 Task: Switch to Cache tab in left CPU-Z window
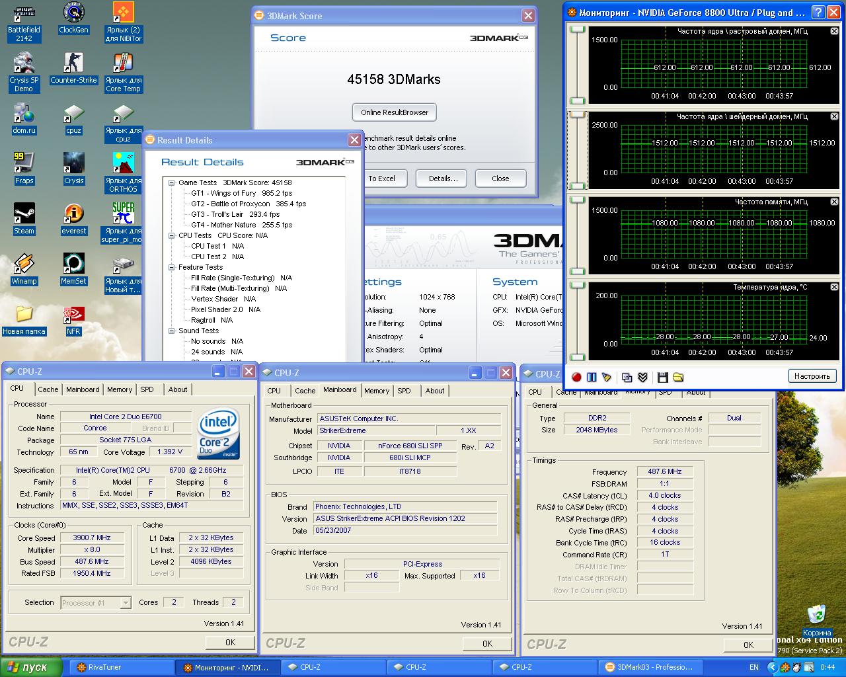[48, 389]
